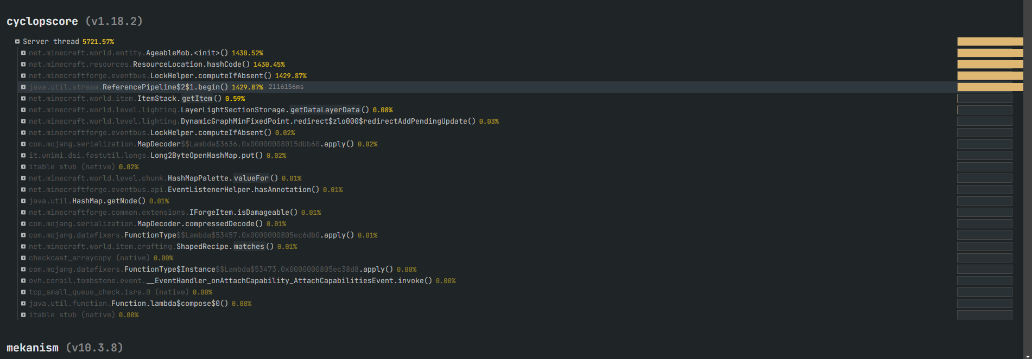Click the vertical scrollbar on the page edge

[x=1027, y=179]
